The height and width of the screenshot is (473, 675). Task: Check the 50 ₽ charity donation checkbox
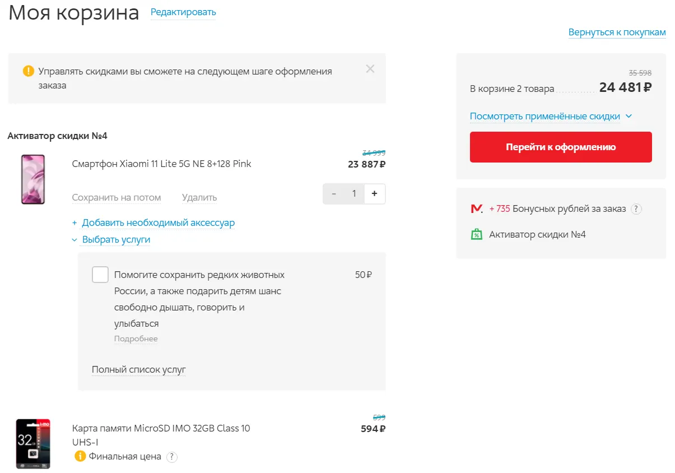click(x=100, y=275)
